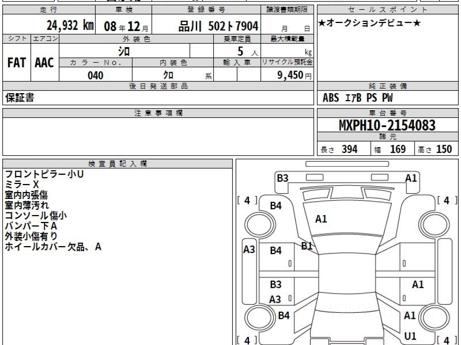Viewport: 461px width, 345px height.
Task: Select the AAC air conditioner value
Action: (x=45, y=63)
